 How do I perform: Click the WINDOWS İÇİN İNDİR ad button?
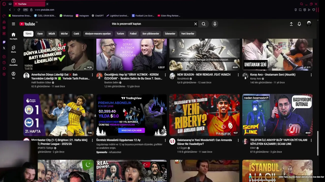tap(132, 130)
